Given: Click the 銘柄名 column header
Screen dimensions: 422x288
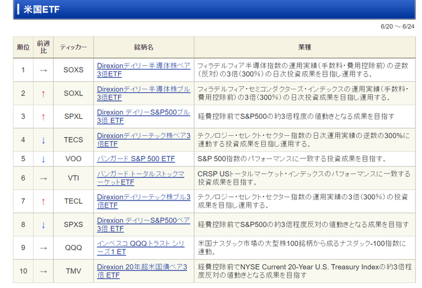Looking at the screenshot, I should click(143, 47).
